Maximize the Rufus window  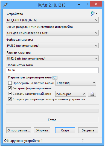point(86,4)
